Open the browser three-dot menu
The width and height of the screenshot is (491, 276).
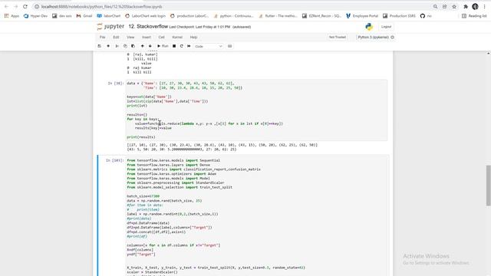click(x=484, y=7)
